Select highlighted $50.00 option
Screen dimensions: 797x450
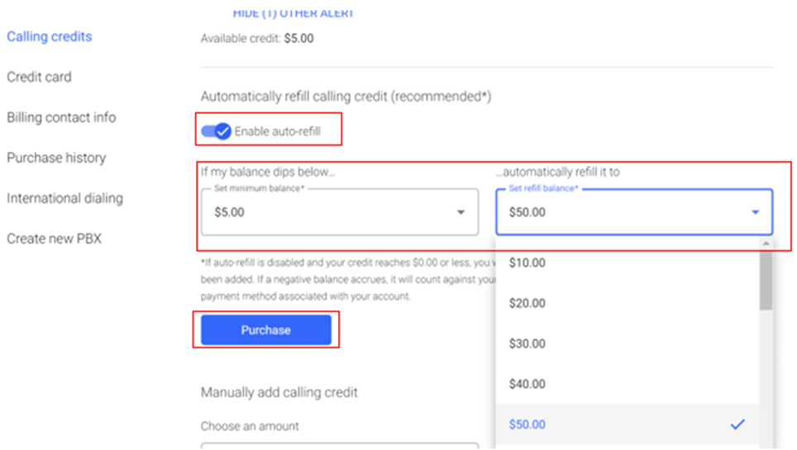point(628,424)
